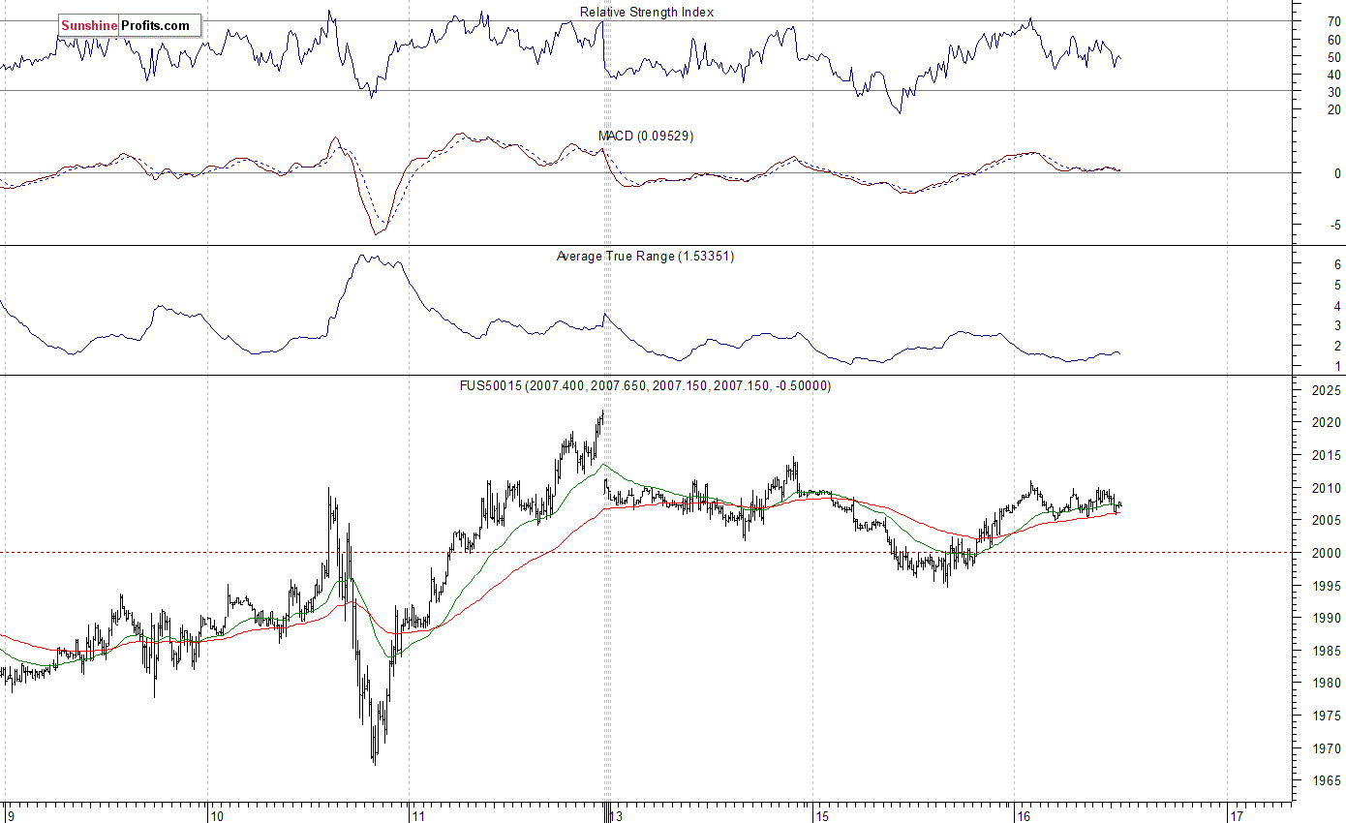Click the ATR 6 axis label
This screenshot has width=1346, height=823.
point(1337,264)
